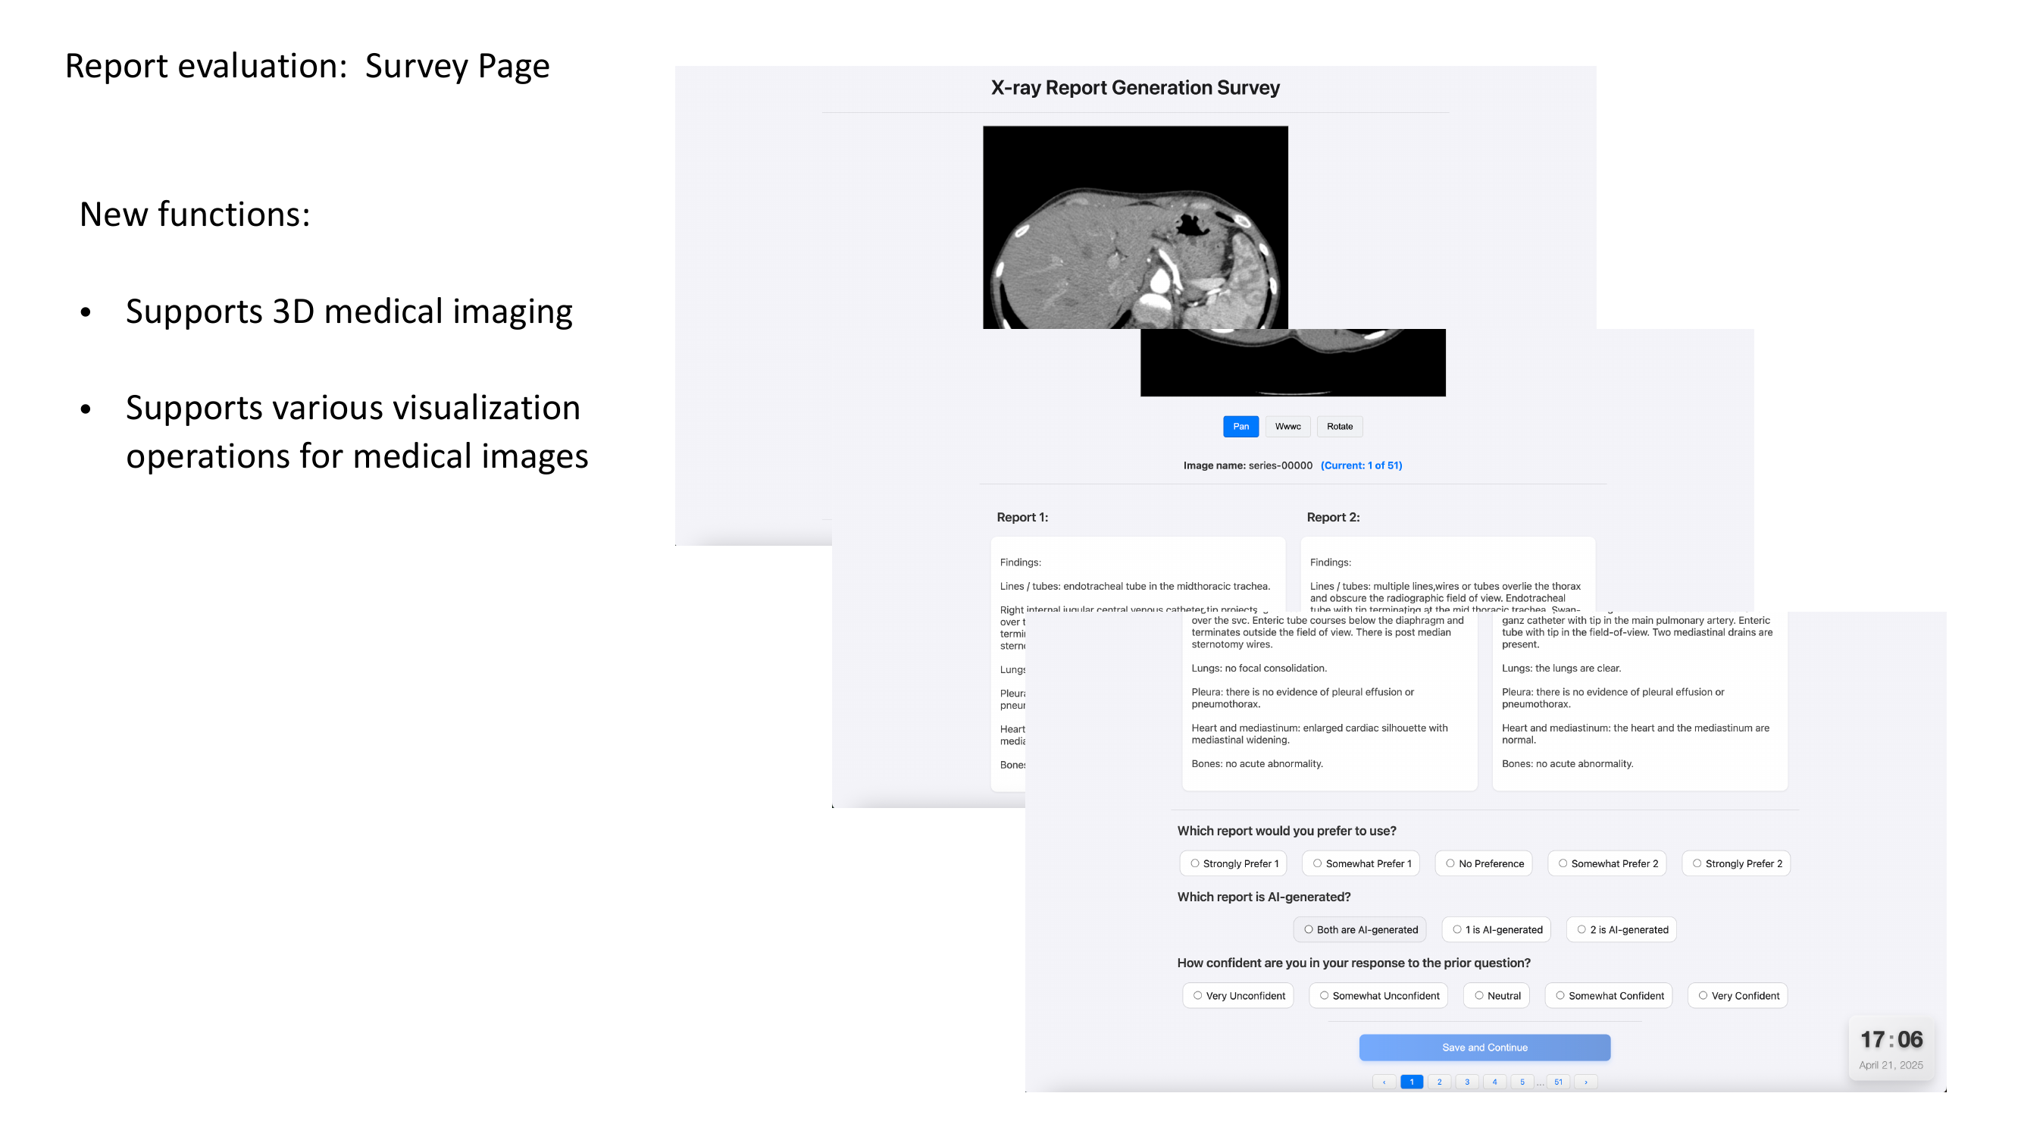Click 'Which report would you prefer to use?'
Viewport: 2021px width, 1137px height.
(x=1287, y=830)
